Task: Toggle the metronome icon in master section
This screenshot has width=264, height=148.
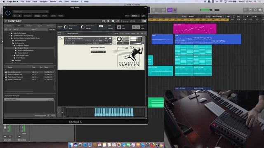Action: 119,27
